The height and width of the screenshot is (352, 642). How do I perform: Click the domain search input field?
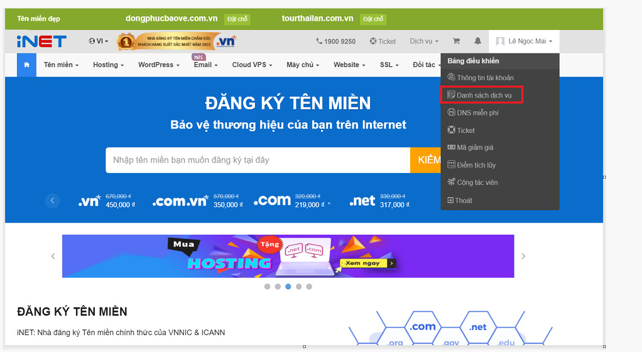[x=254, y=160]
